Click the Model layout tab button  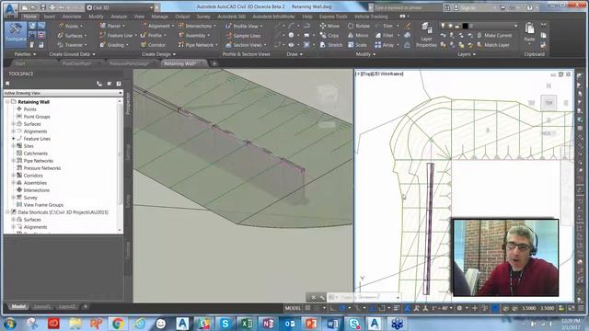pos(18,307)
